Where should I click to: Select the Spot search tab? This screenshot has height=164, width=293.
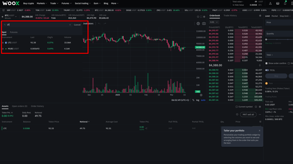[4, 32]
